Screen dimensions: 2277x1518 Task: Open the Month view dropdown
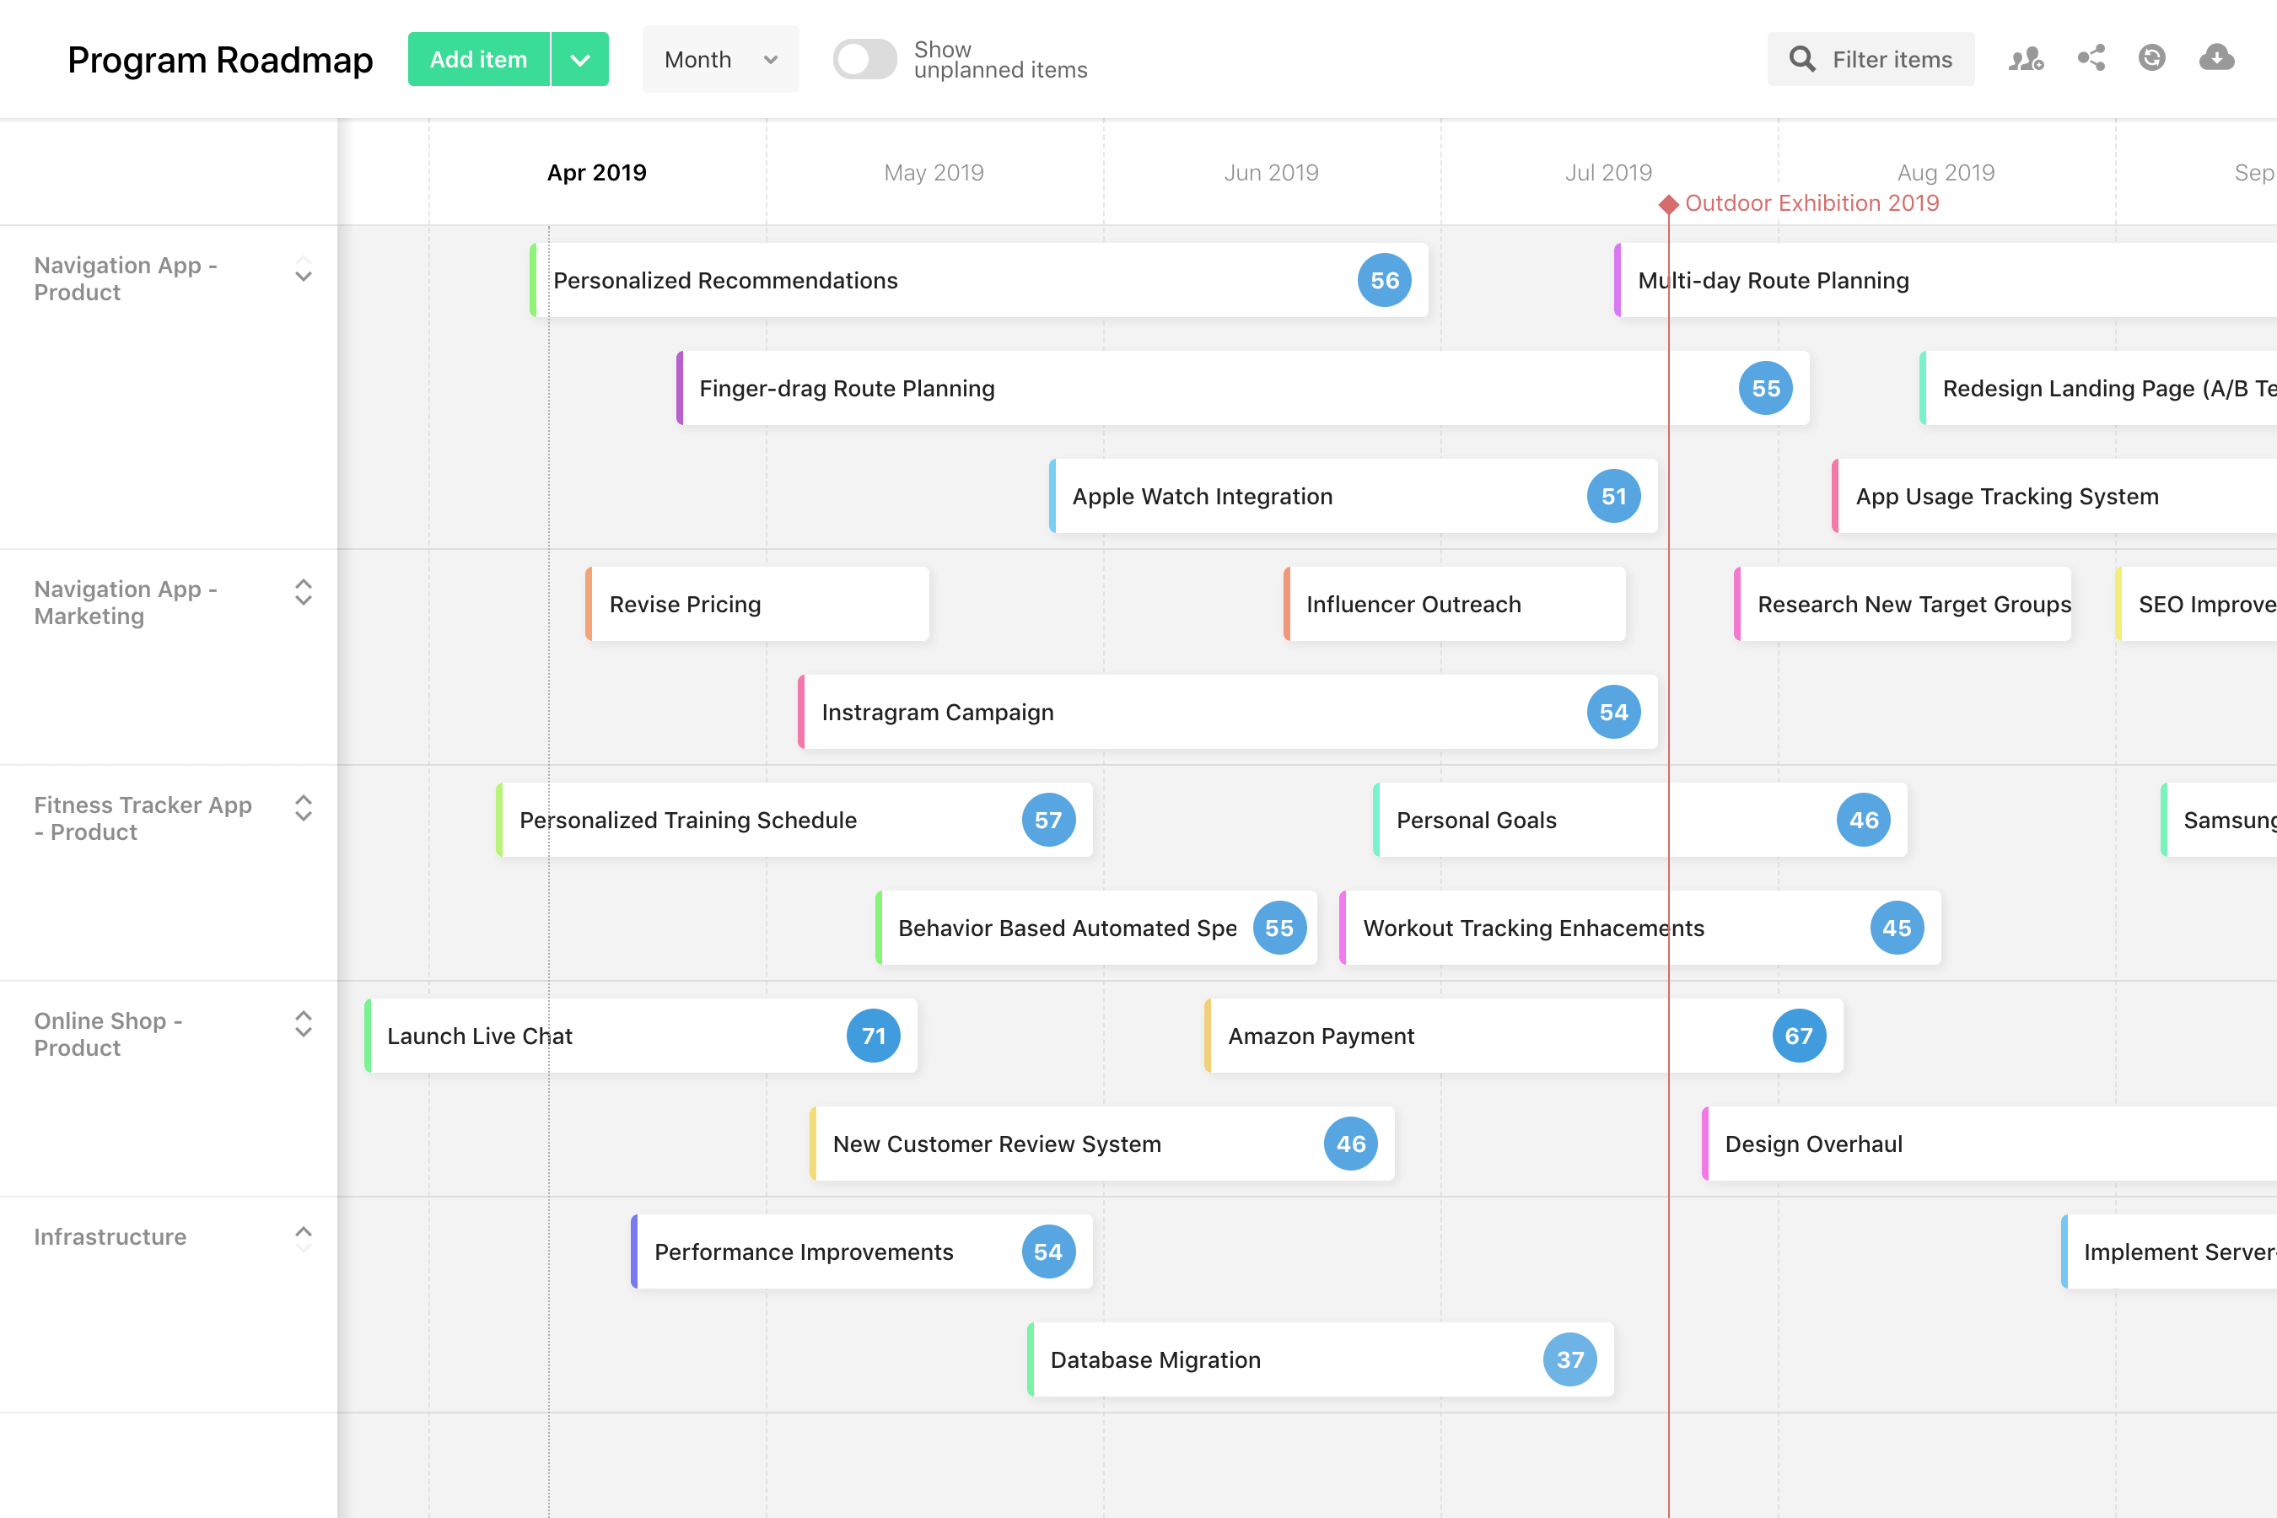coord(720,59)
